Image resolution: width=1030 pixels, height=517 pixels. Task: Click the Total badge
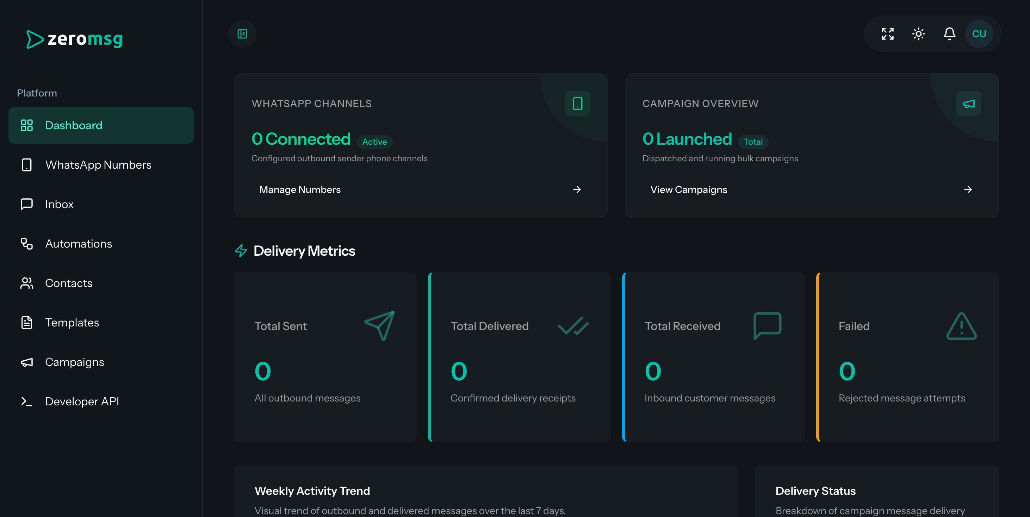[753, 142]
